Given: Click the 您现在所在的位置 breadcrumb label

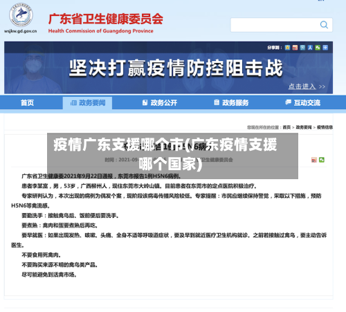Looking at the screenshot, I should (x=264, y=127).
